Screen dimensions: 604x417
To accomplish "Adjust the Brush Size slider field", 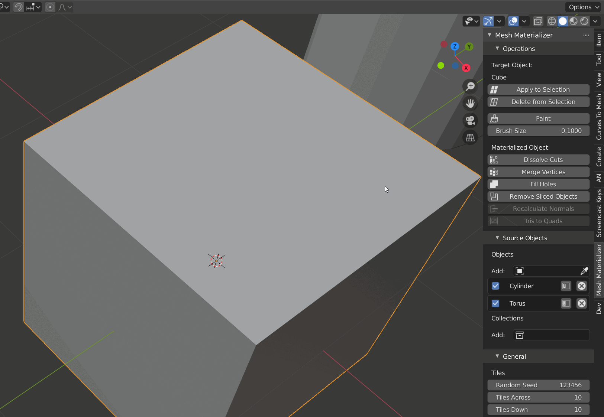I will coord(539,131).
